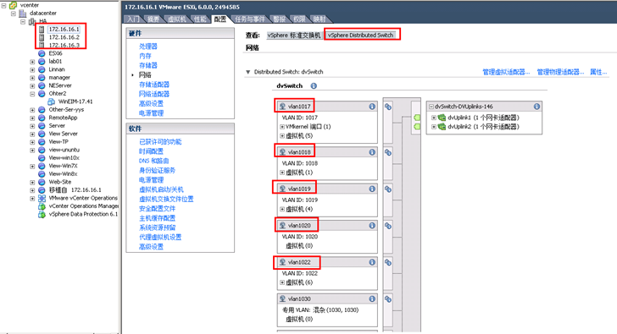Click the vcenter root icon

(13, 5)
